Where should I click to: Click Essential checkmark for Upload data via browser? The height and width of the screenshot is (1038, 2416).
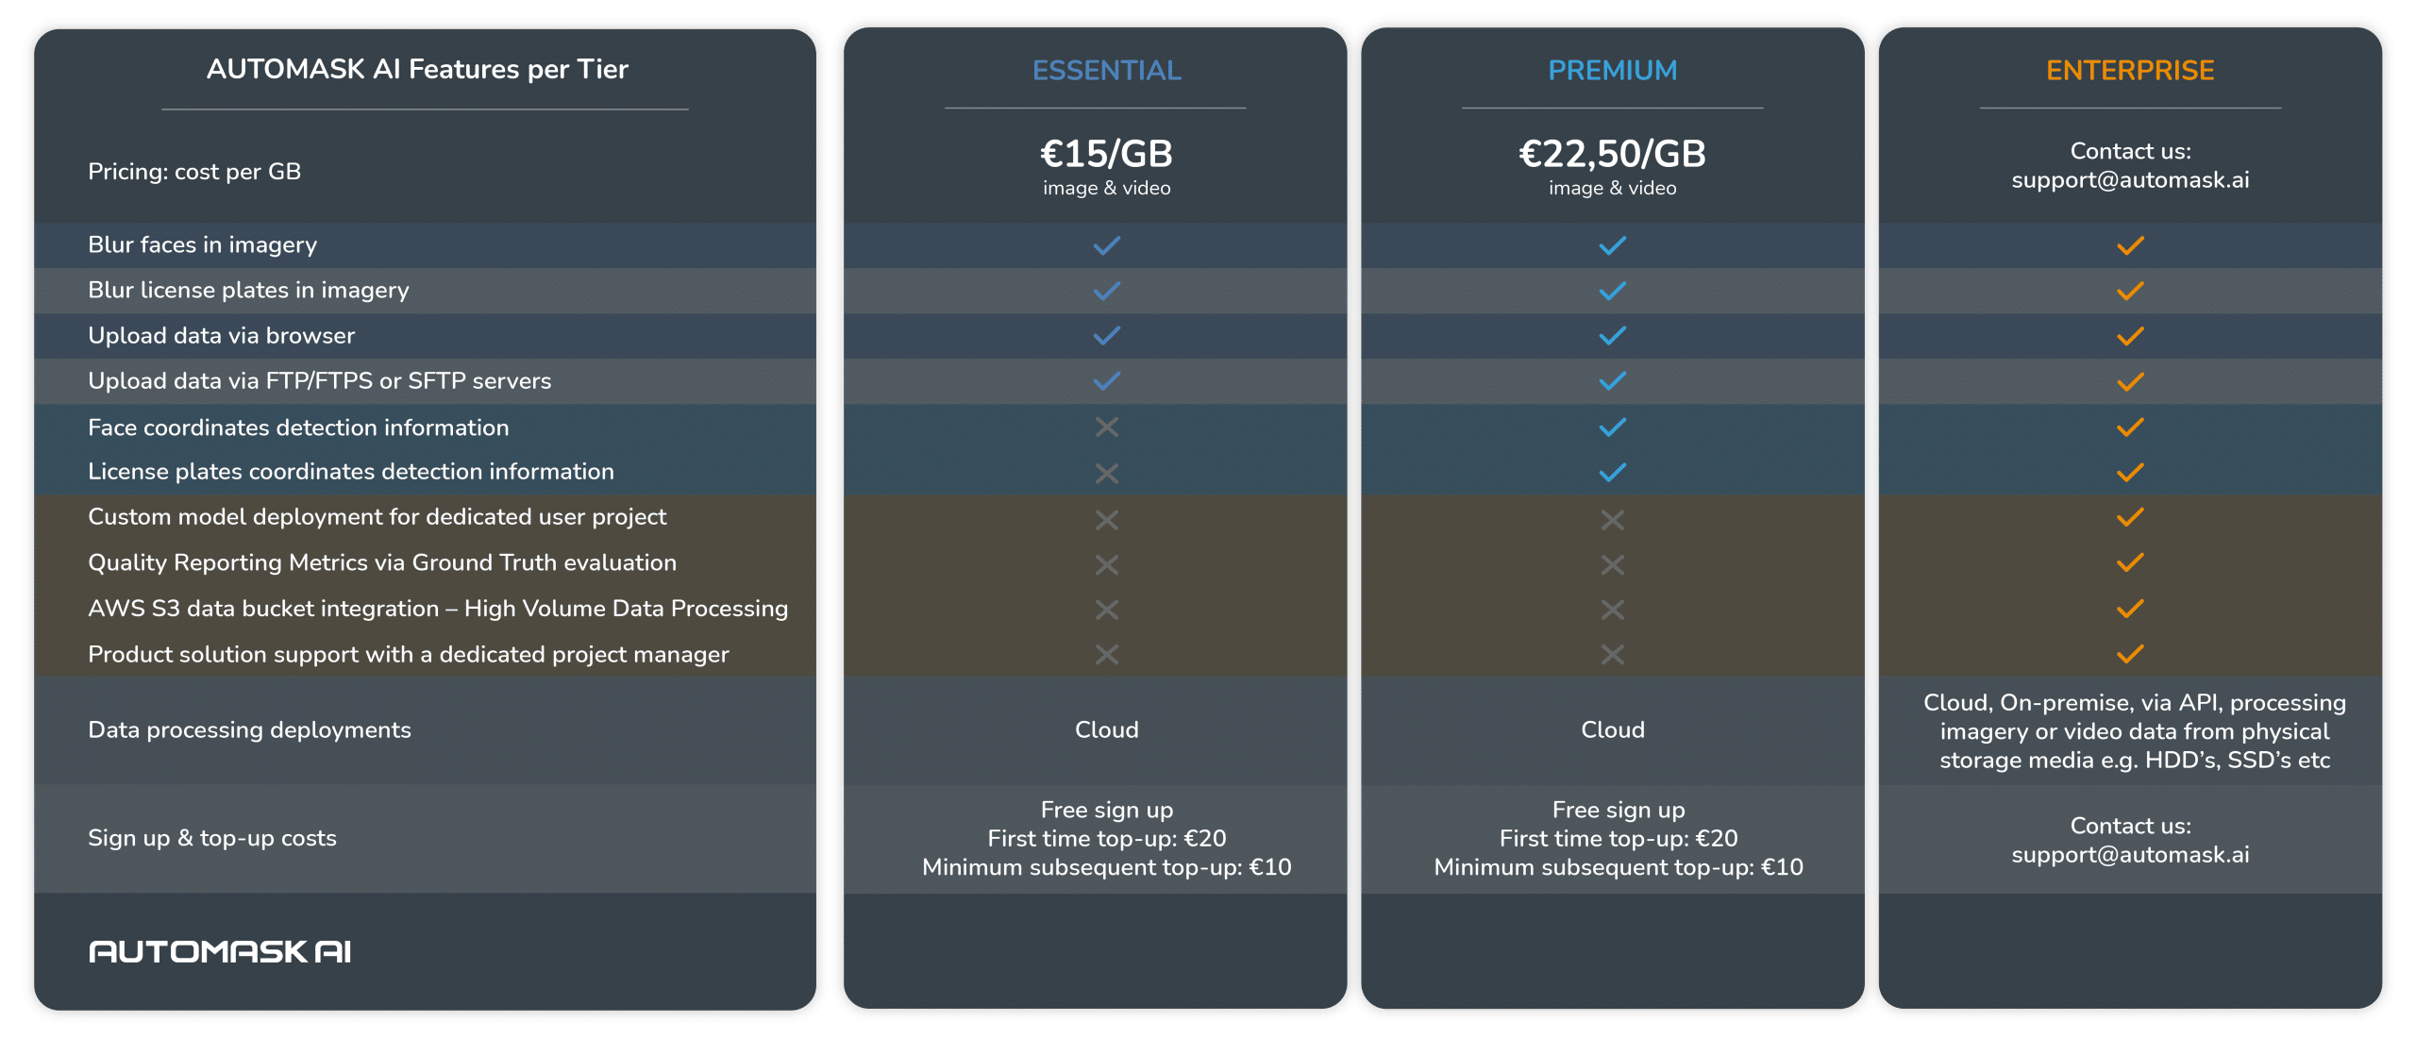coord(1106,336)
